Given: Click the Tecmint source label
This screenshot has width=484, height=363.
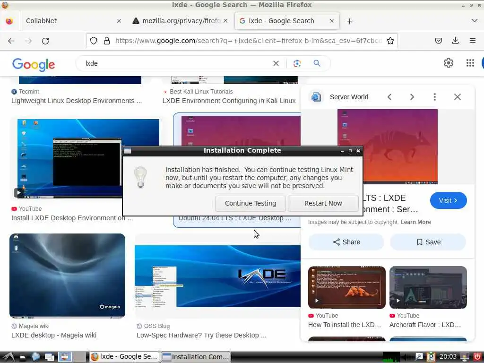Looking at the screenshot, I should tap(29, 91).
